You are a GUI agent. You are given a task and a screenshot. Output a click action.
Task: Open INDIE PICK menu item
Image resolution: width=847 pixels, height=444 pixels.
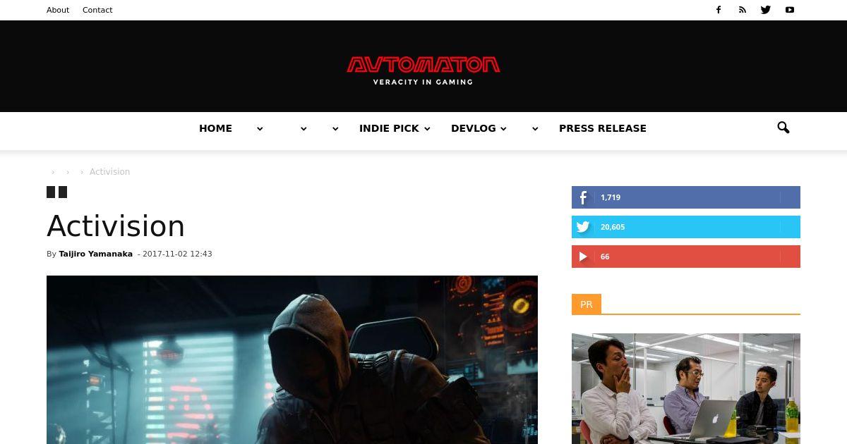point(389,128)
